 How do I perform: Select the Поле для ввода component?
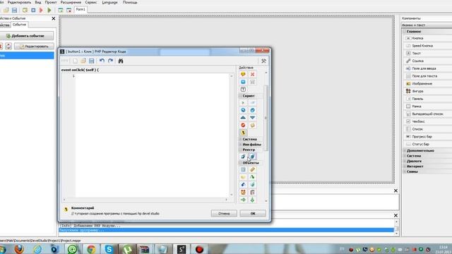429,68
